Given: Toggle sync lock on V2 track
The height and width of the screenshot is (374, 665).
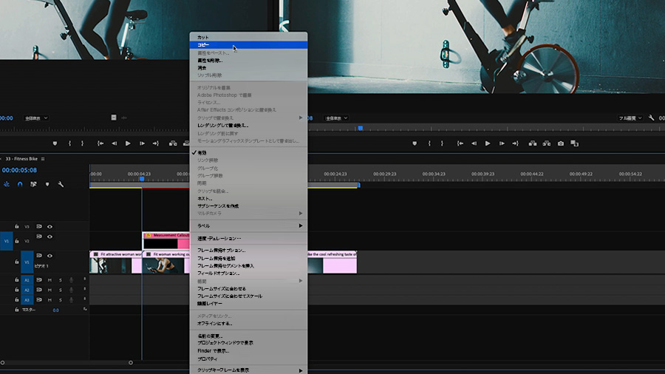Looking at the screenshot, I should [39, 237].
